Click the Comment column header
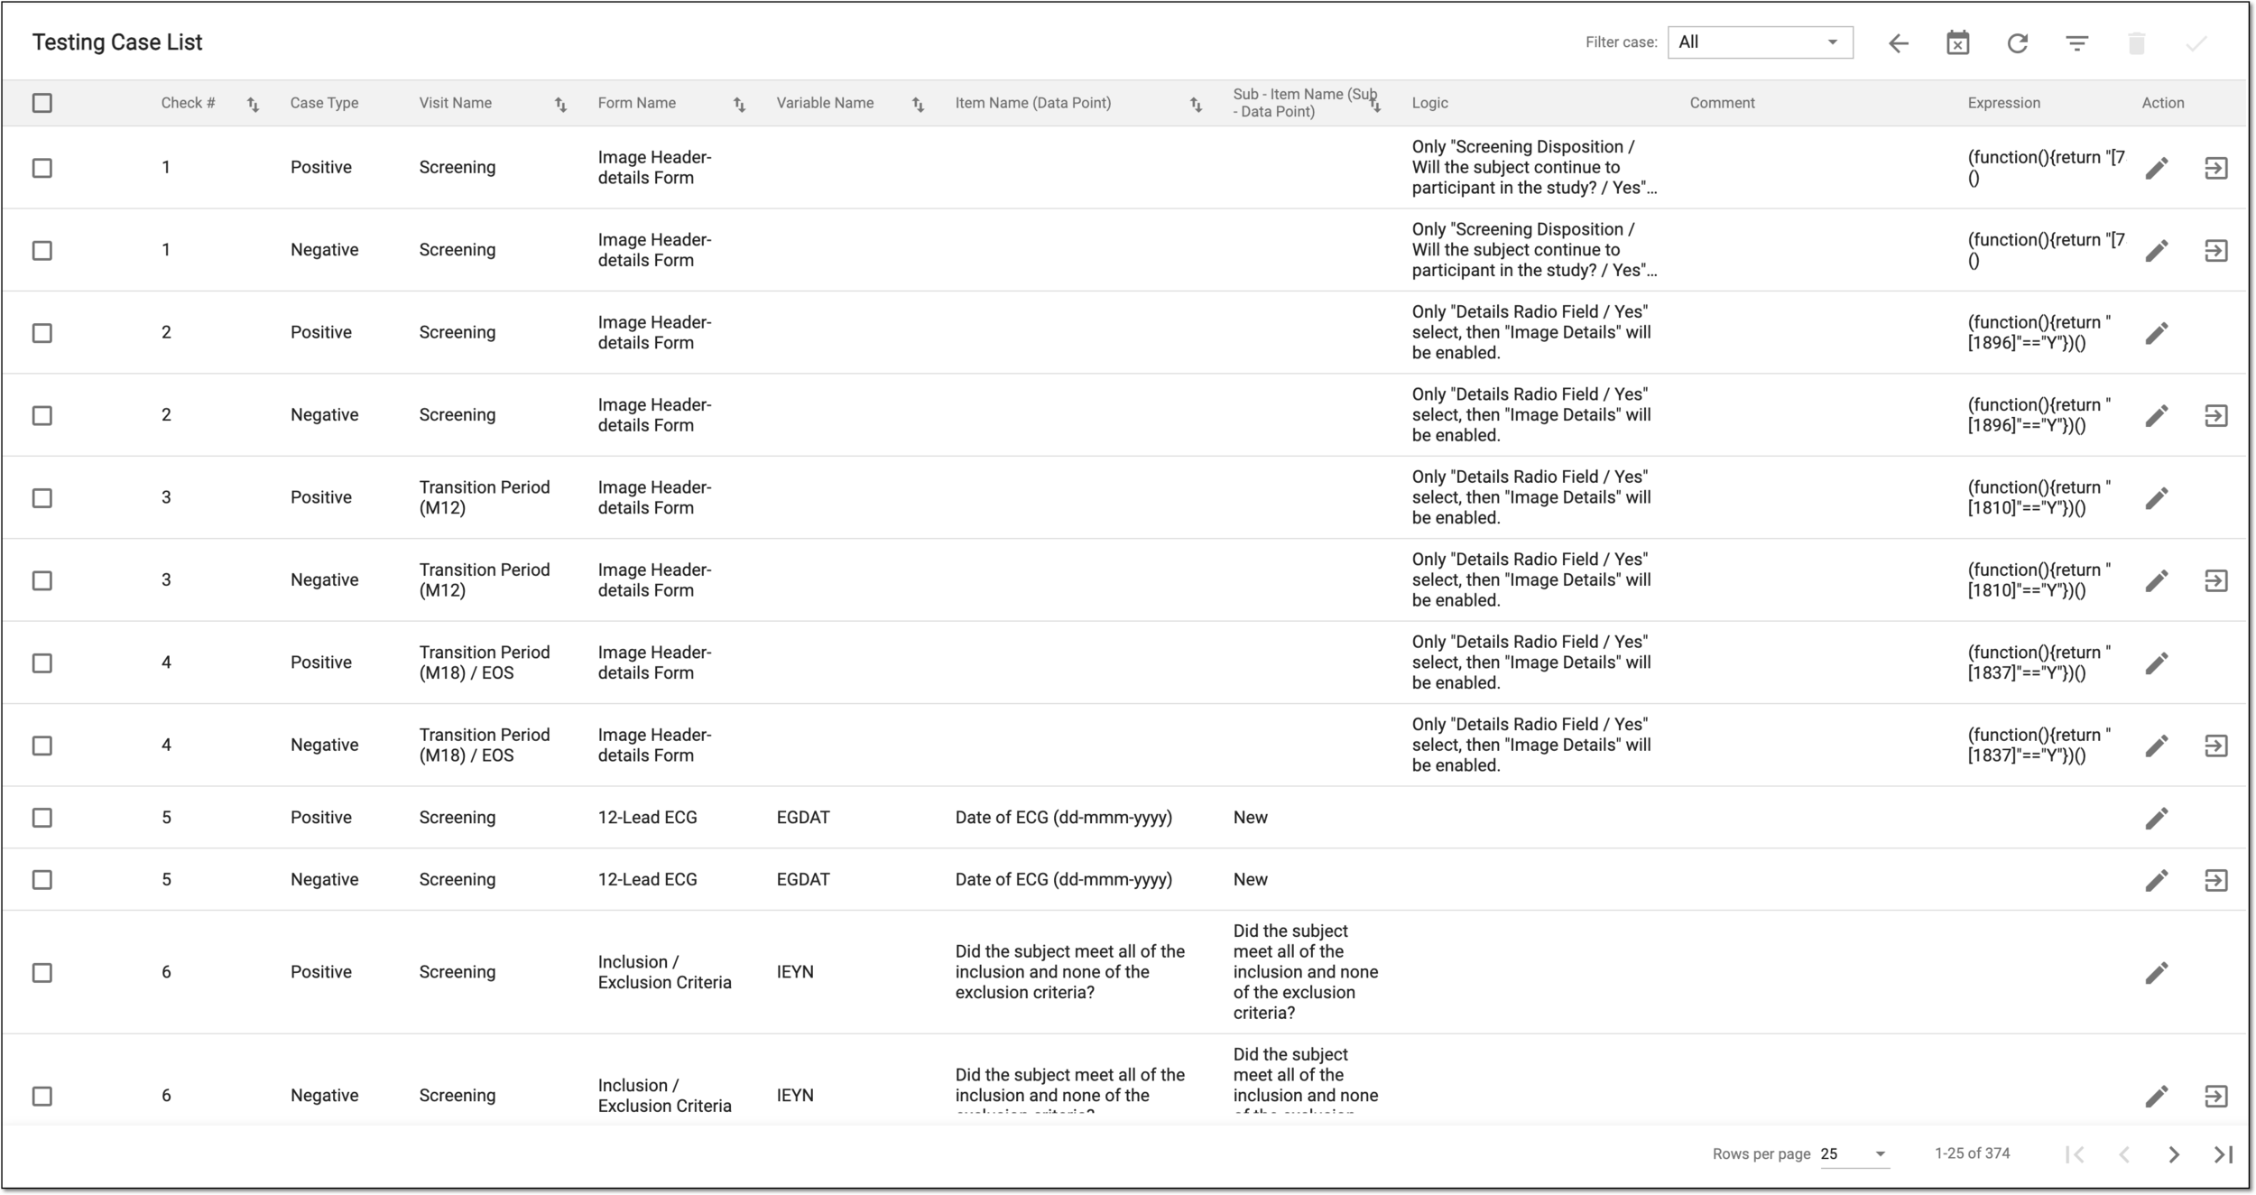The height and width of the screenshot is (1195, 2256). (1722, 103)
